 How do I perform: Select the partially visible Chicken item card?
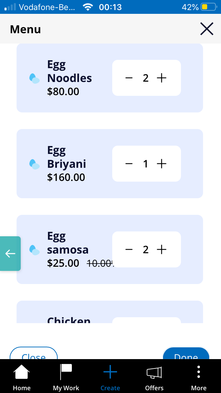pyautogui.click(x=109, y=312)
